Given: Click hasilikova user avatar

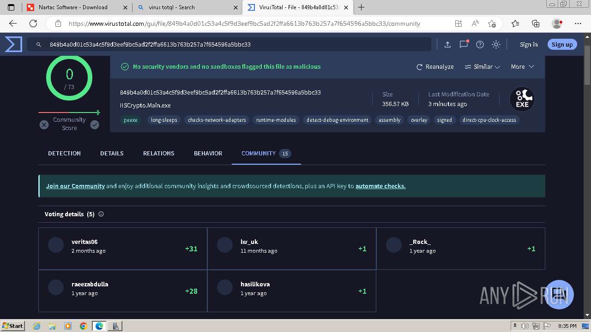Looking at the screenshot, I should click(x=225, y=287).
